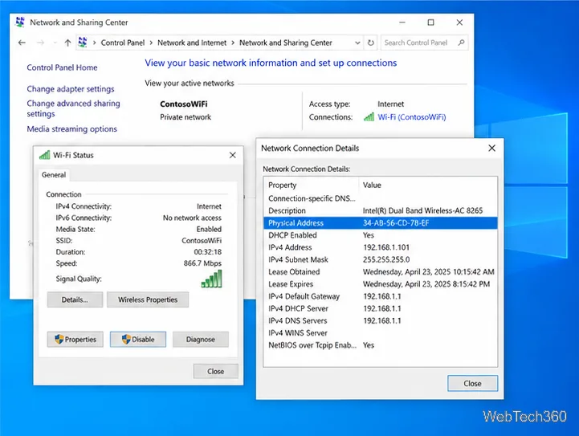Close Wi-Fi Status dialog with X
Viewport: 579px width, 436px height.
tap(233, 155)
